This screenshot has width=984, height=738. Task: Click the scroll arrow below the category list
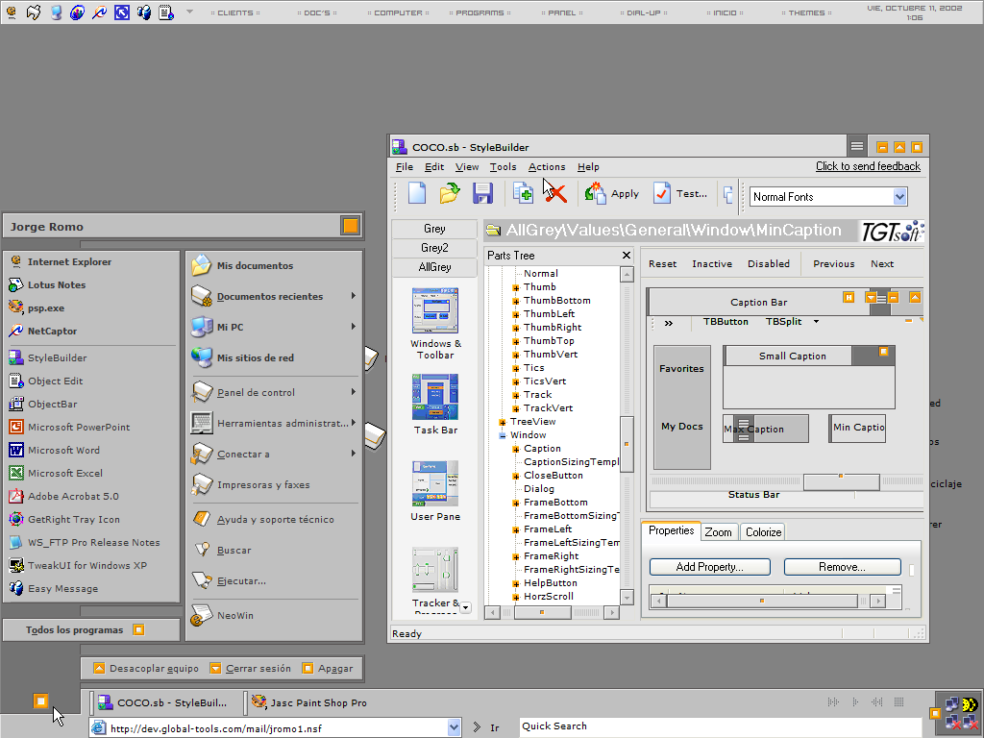pyautogui.click(x=466, y=607)
